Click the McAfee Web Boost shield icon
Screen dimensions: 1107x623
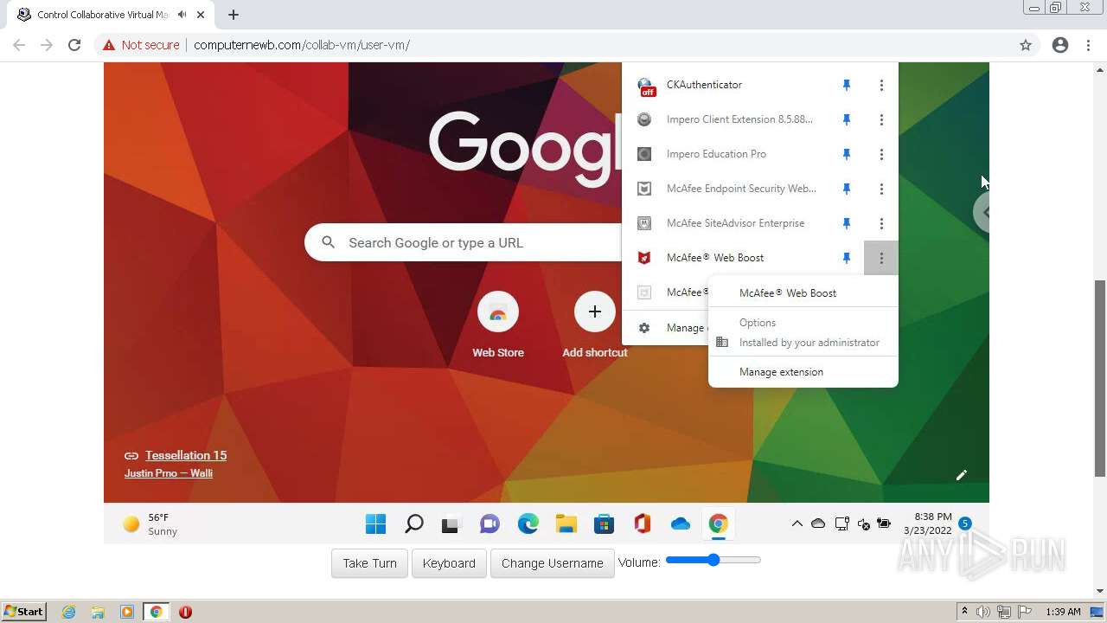coord(644,258)
